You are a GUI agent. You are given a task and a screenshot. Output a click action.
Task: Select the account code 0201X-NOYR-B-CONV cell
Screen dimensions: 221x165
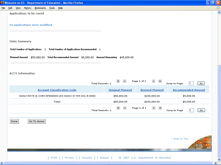point(57,96)
